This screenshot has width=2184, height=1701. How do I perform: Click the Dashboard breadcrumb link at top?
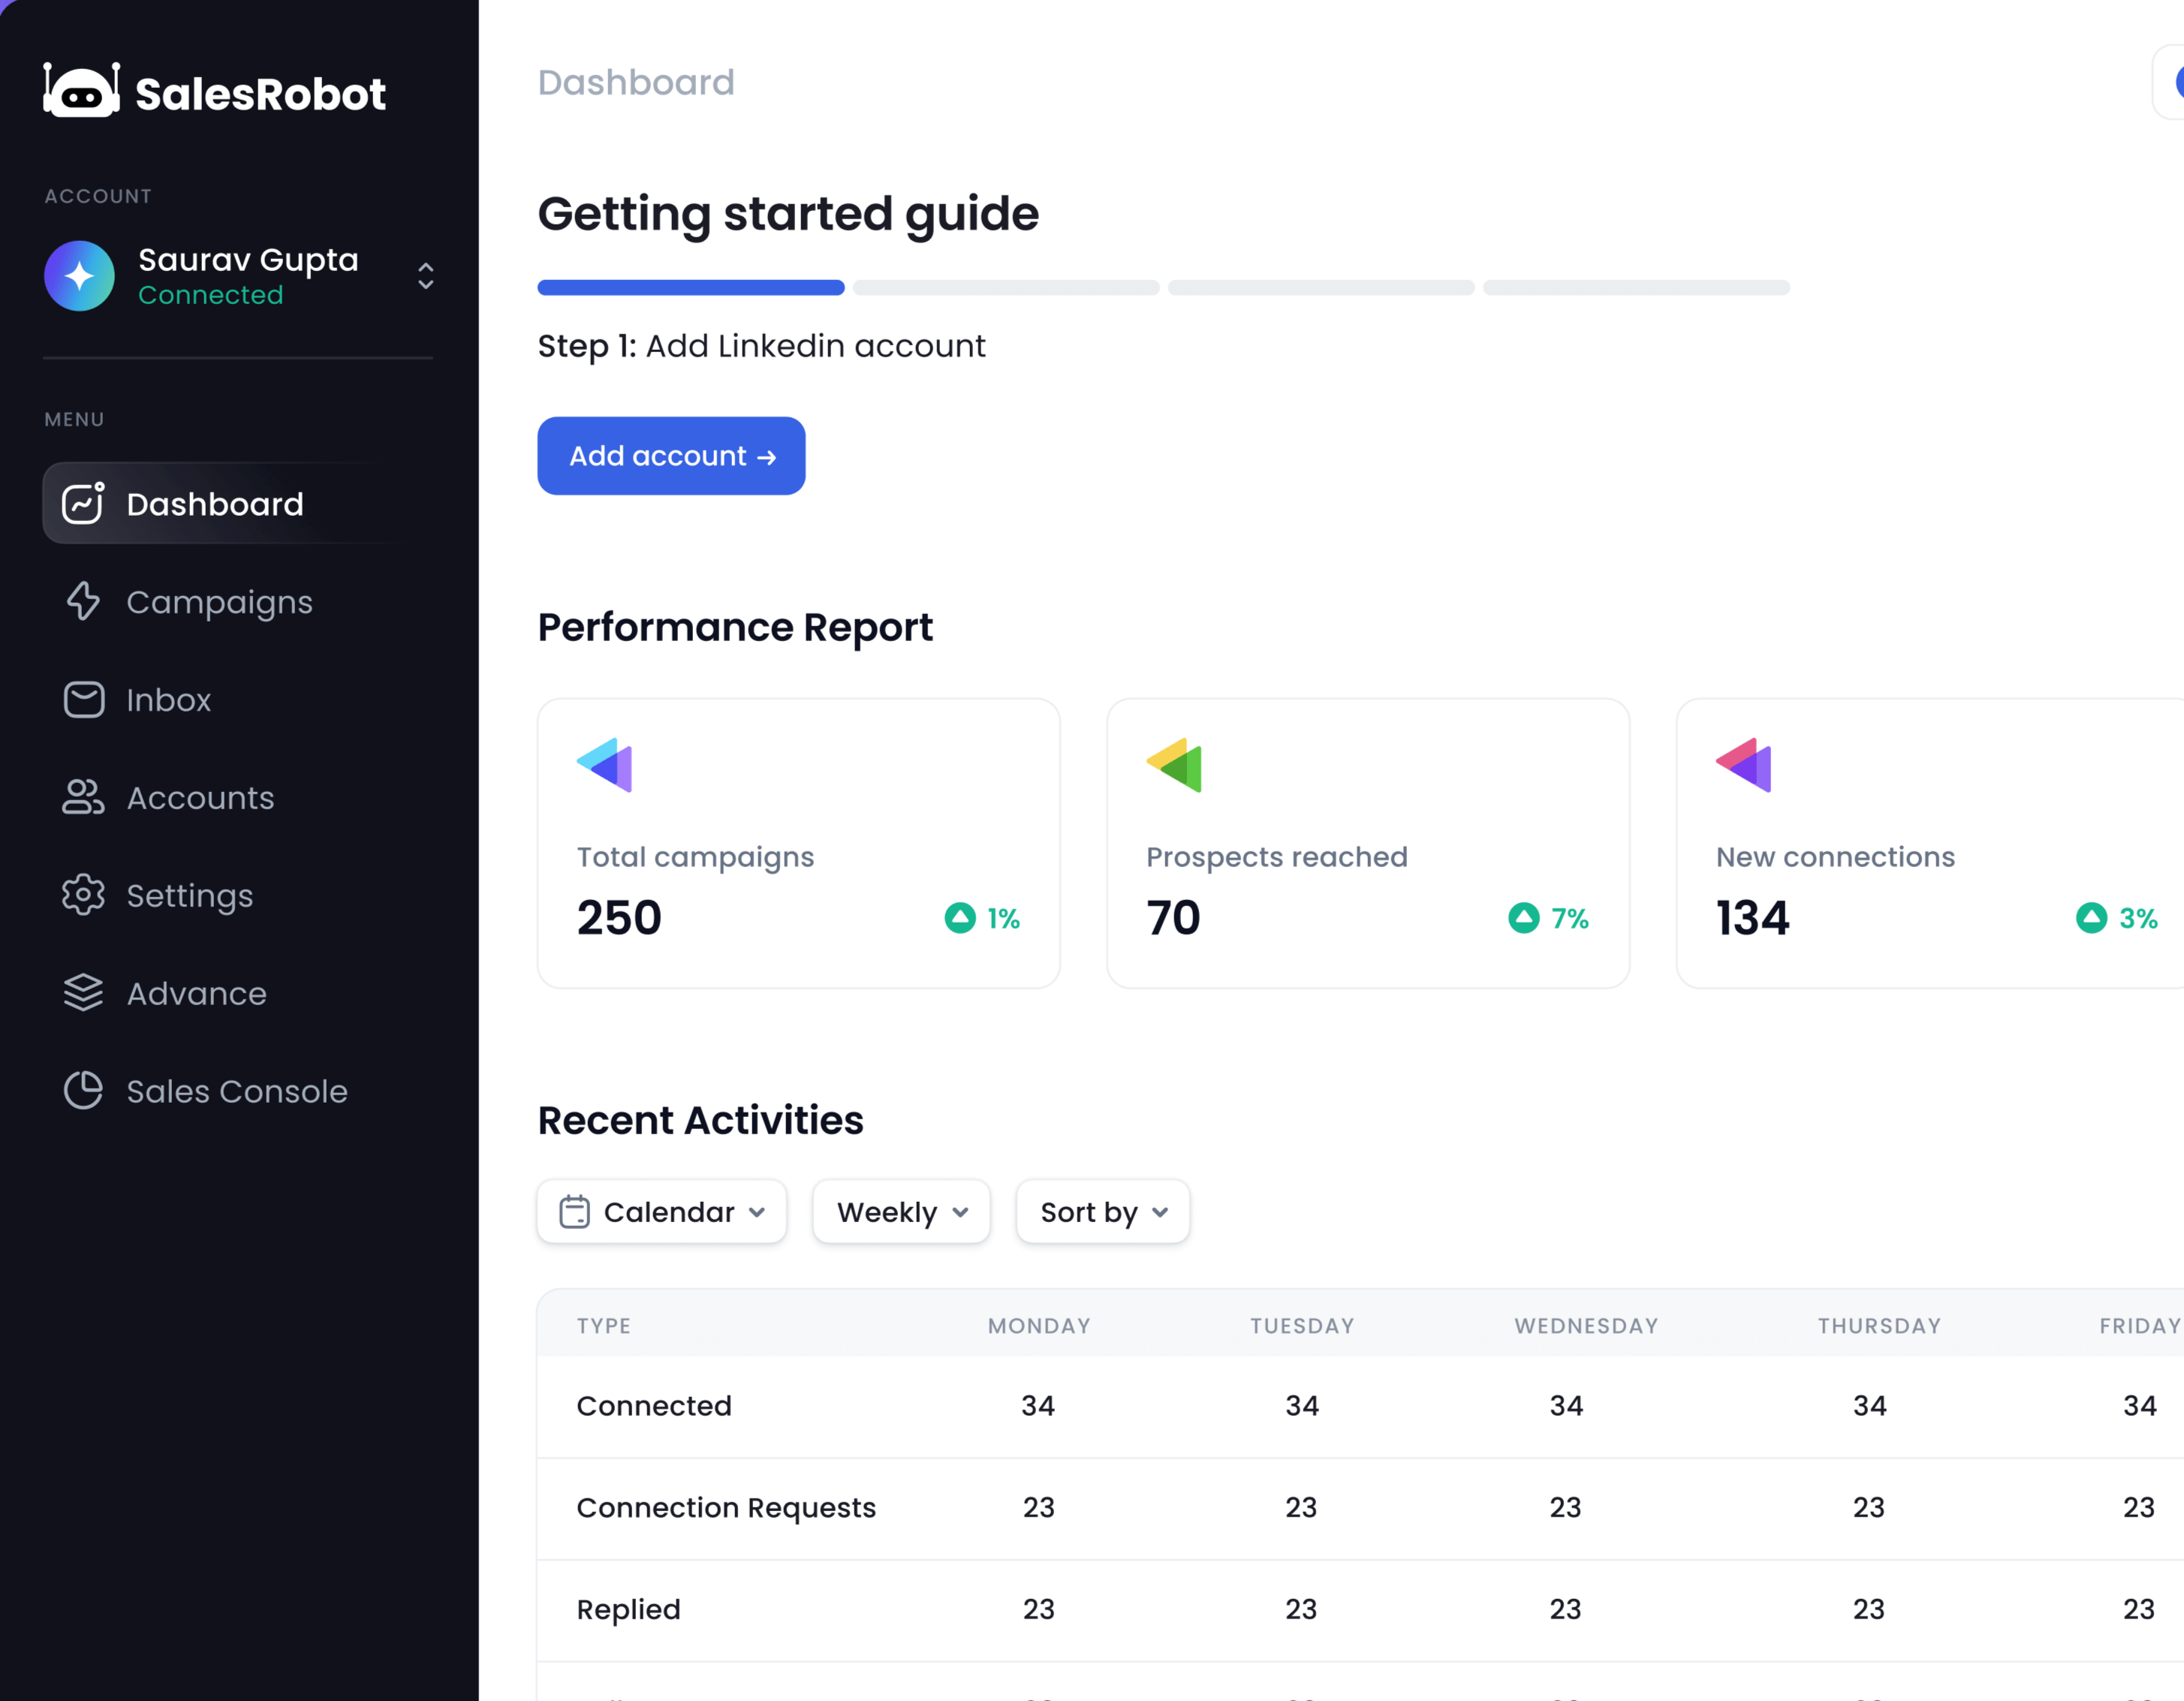(636, 82)
